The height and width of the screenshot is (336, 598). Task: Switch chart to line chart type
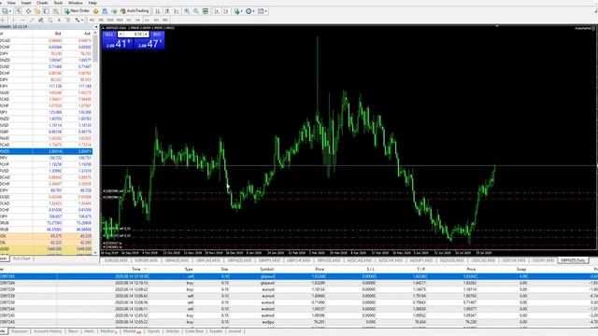[x=177, y=11]
